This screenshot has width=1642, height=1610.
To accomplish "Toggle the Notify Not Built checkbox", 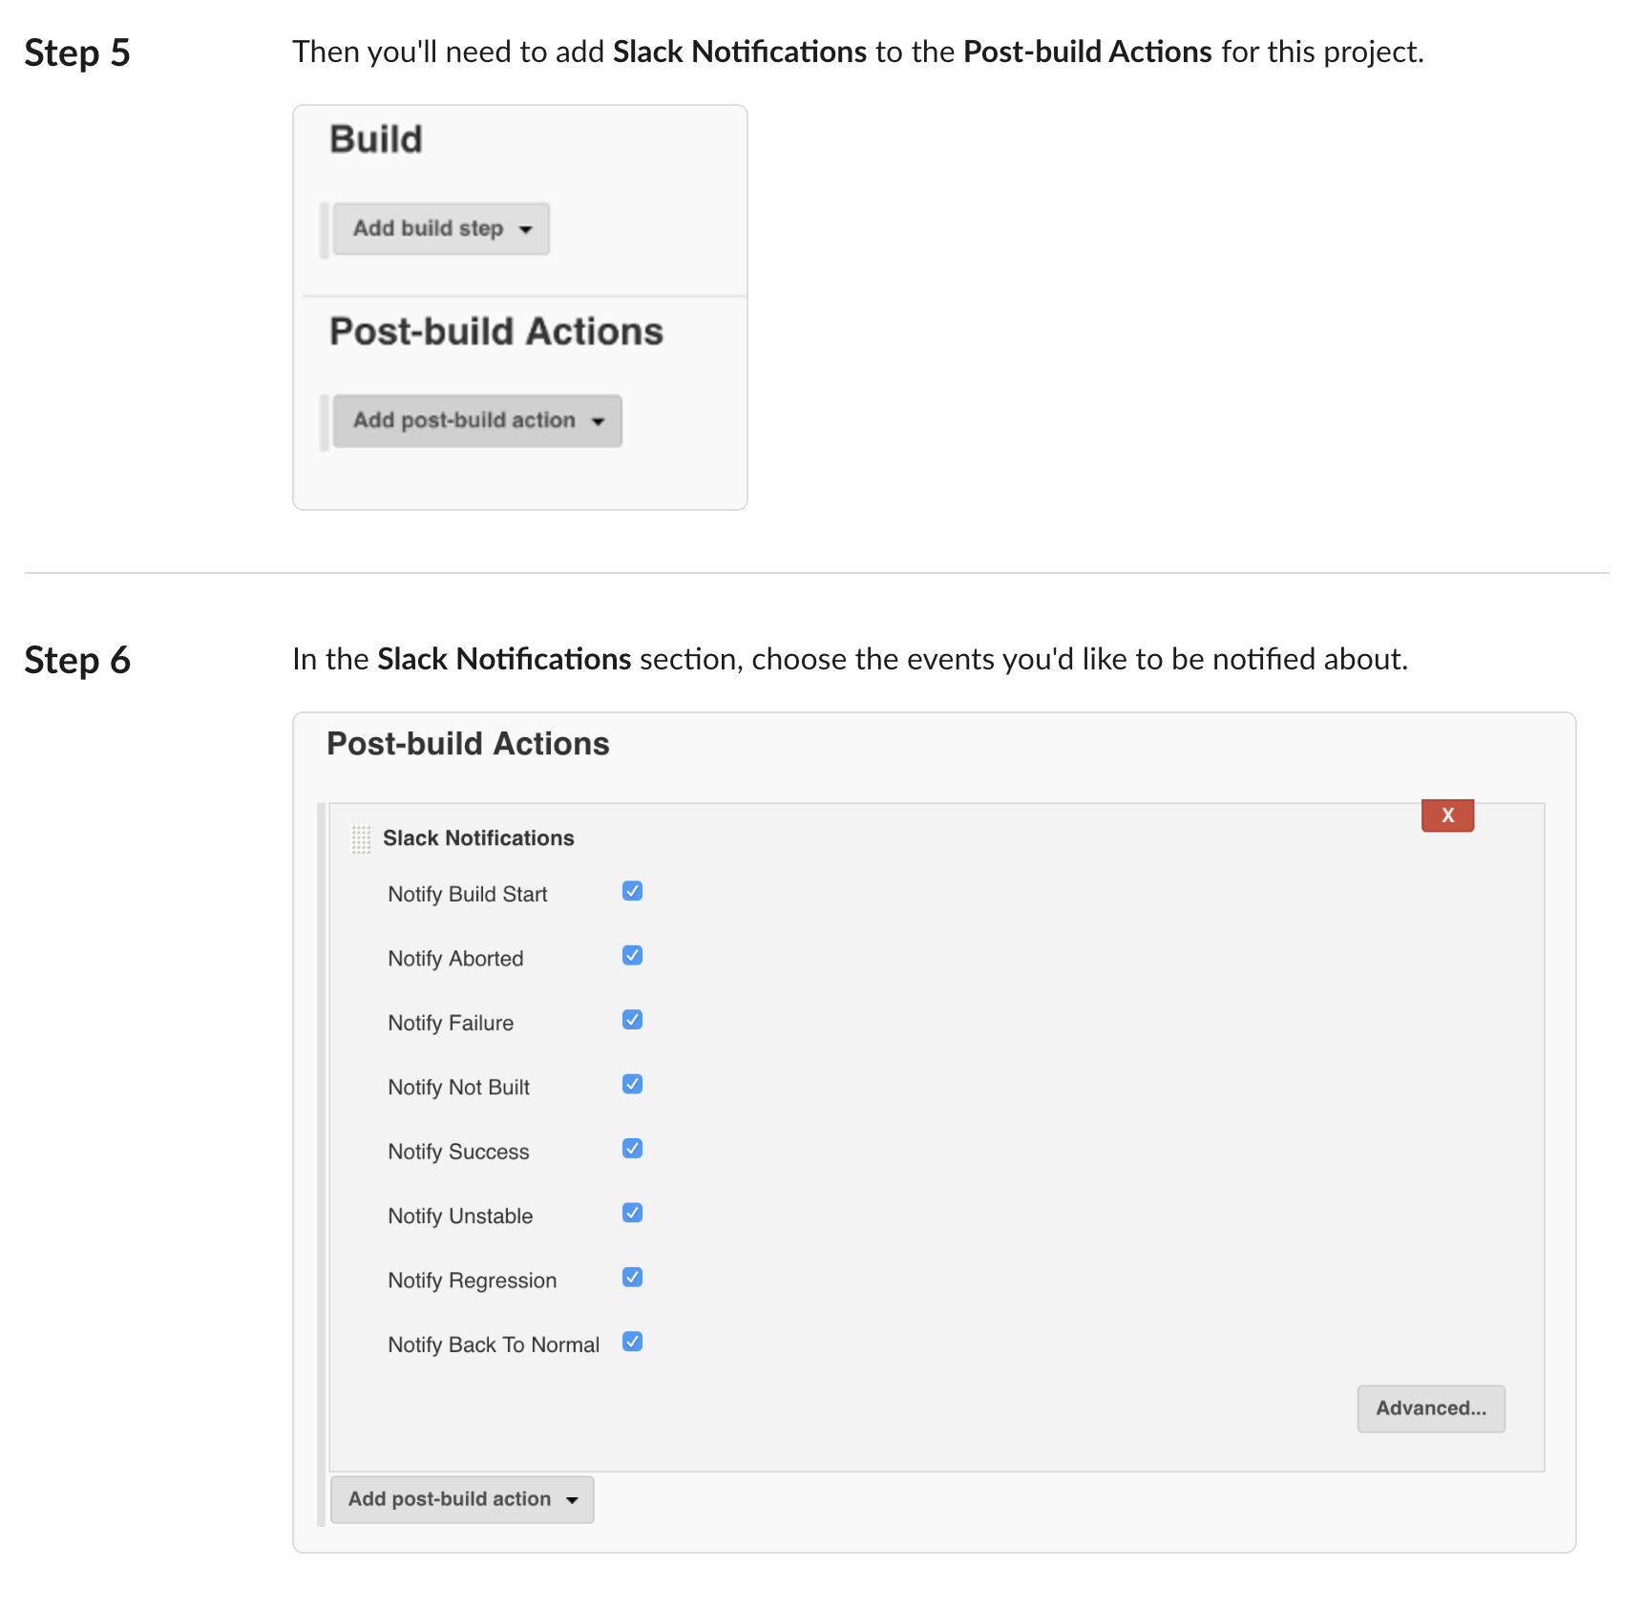I will 632,1085.
